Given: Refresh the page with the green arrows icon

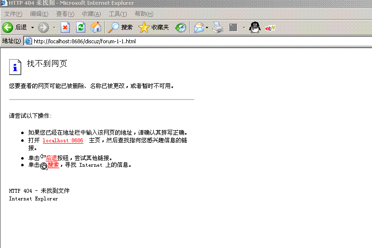Looking at the screenshot, I should (80, 27).
